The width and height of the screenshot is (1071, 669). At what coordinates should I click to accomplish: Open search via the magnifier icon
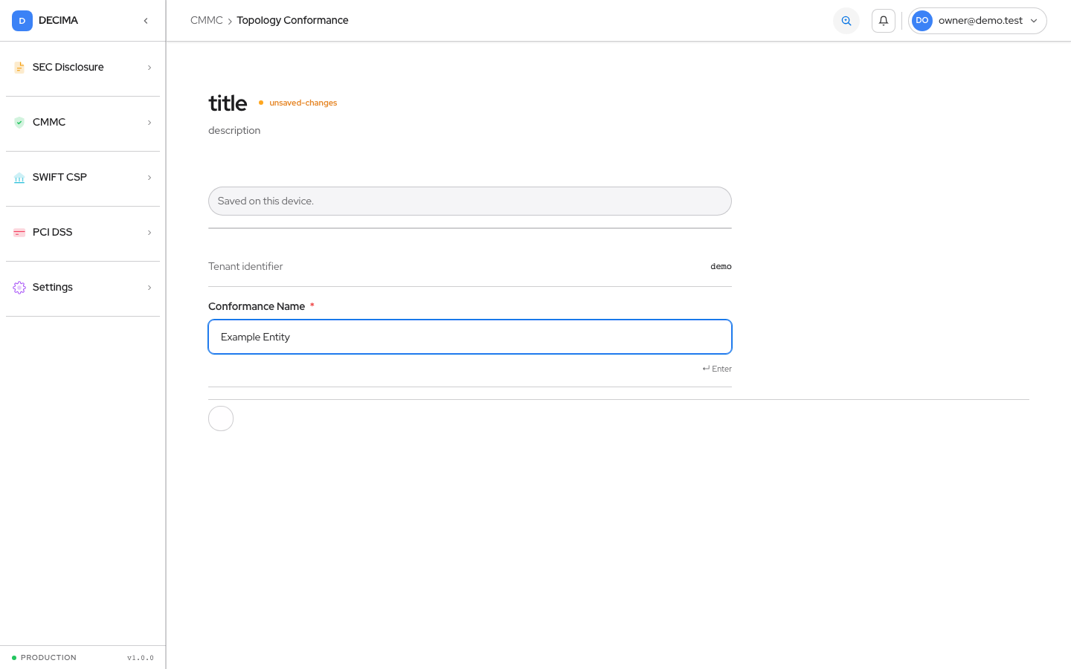click(x=846, y=21)
